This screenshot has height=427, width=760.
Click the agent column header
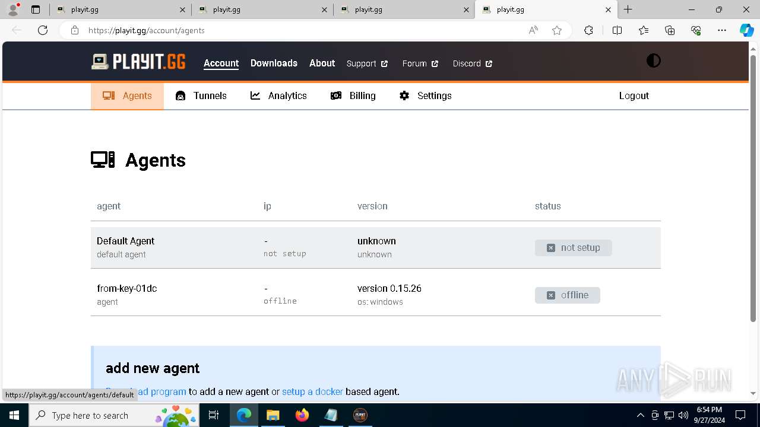click(x=109, y=206)
